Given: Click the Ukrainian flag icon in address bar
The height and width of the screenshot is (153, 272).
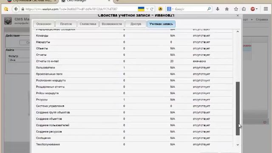Looking at the screenshot, I should [141, 9].
